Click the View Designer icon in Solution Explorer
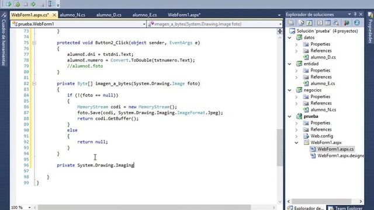The height and width of the screenshot is (210, 374). click(x=328, y=23)
